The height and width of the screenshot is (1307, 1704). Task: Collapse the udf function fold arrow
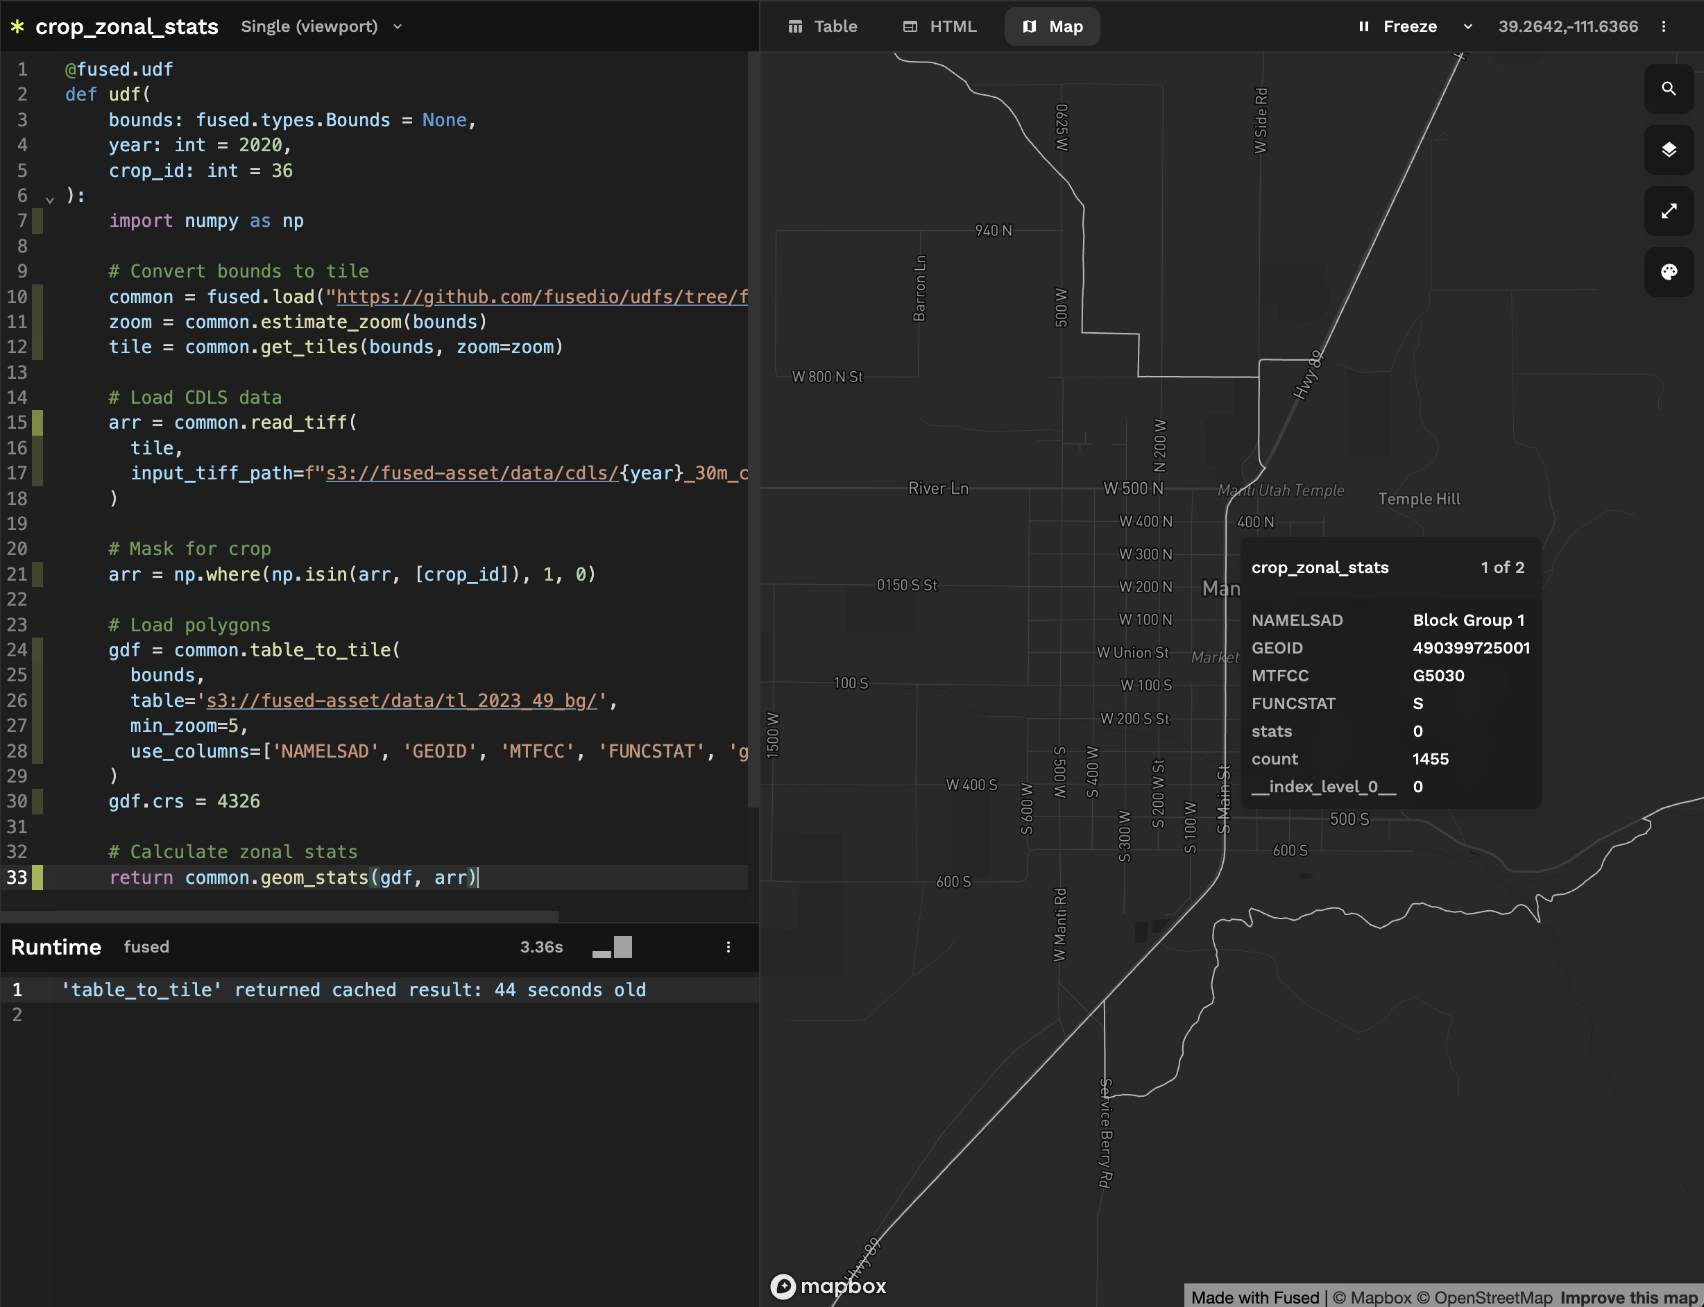pos(50,200)
